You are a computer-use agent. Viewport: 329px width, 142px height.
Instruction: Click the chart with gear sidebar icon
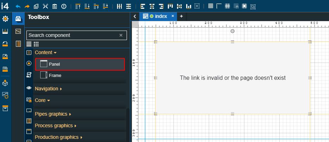click(5, 95)
